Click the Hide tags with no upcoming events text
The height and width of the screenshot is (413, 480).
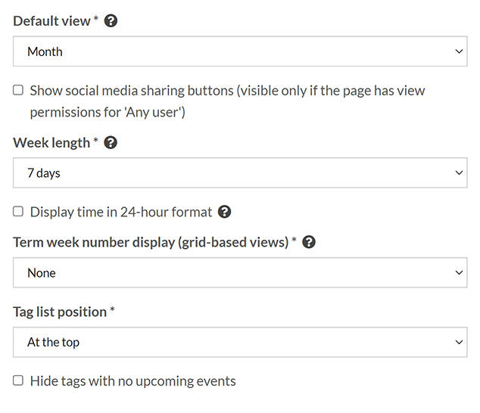133,380
